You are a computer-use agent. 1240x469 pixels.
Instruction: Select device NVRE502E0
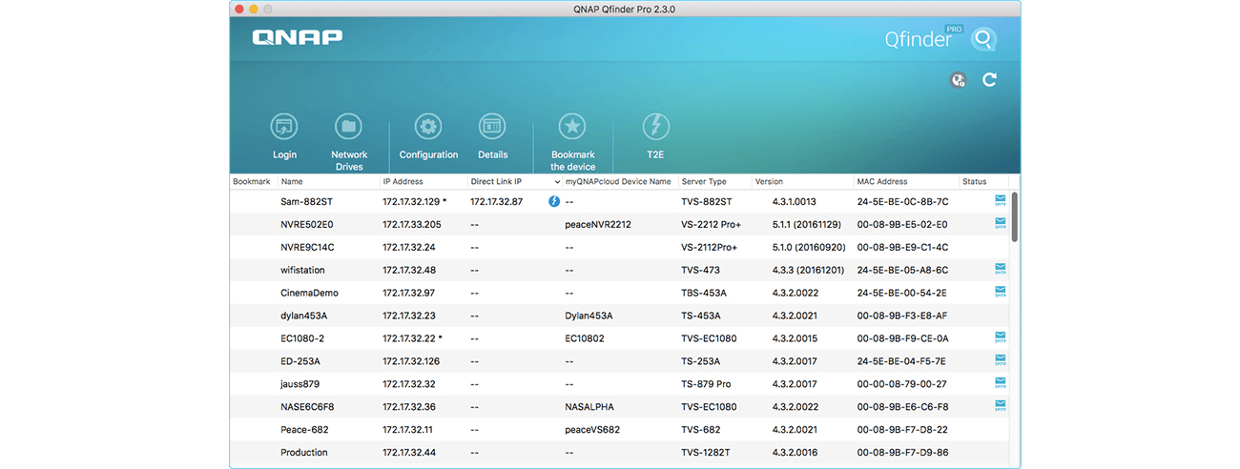(620, 224)
